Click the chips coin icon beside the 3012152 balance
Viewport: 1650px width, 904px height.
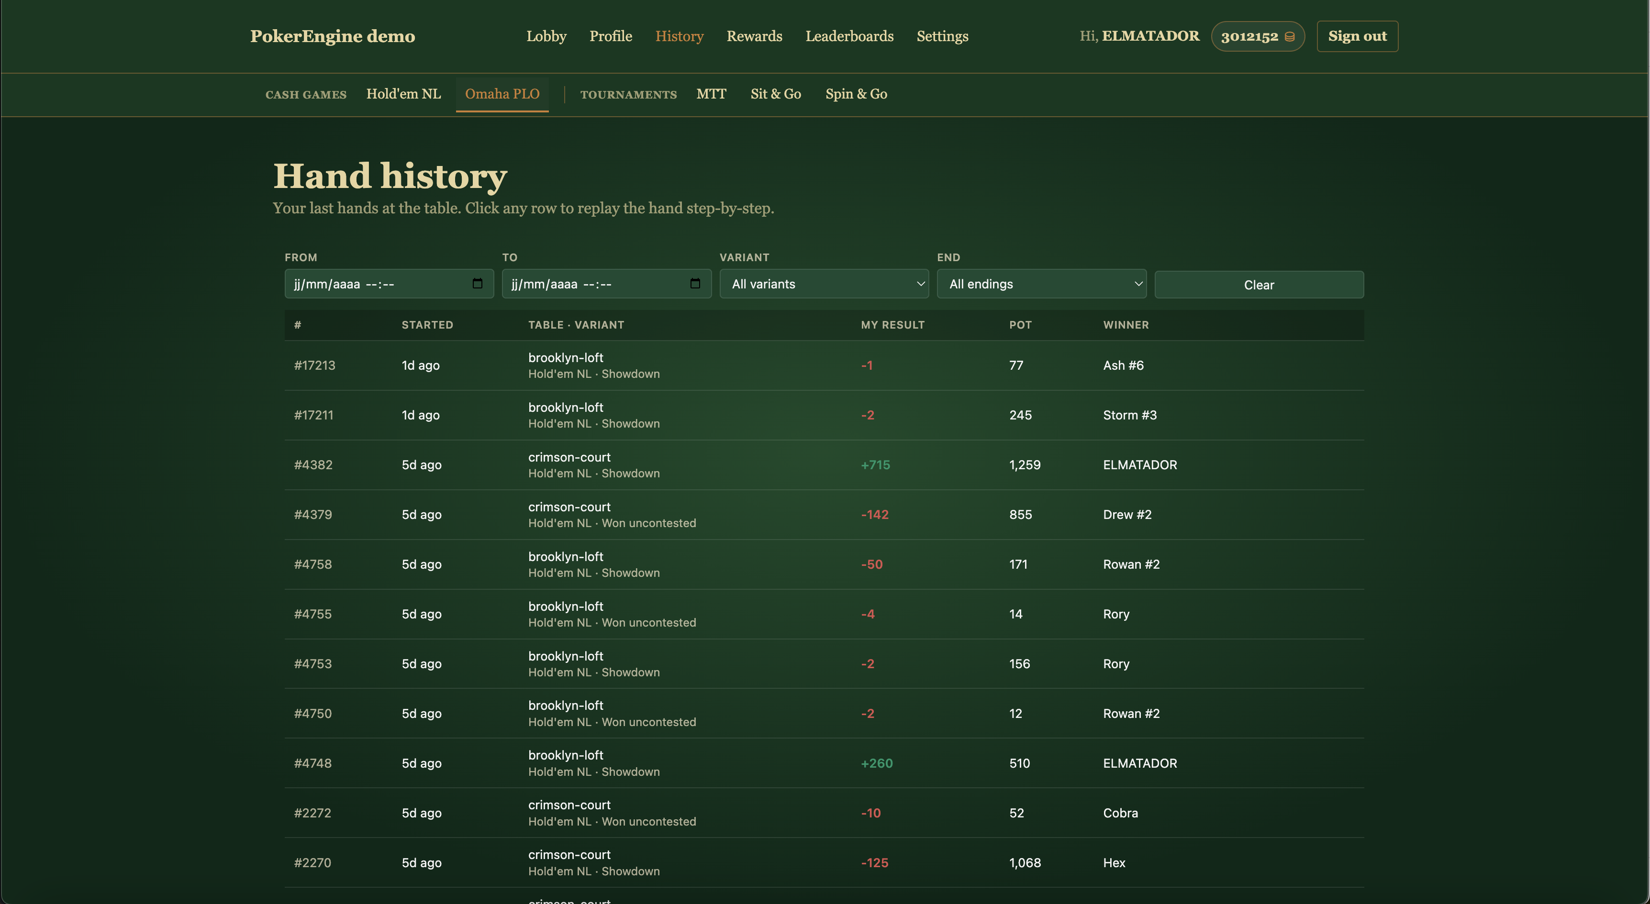click(x=1289, y=36)
